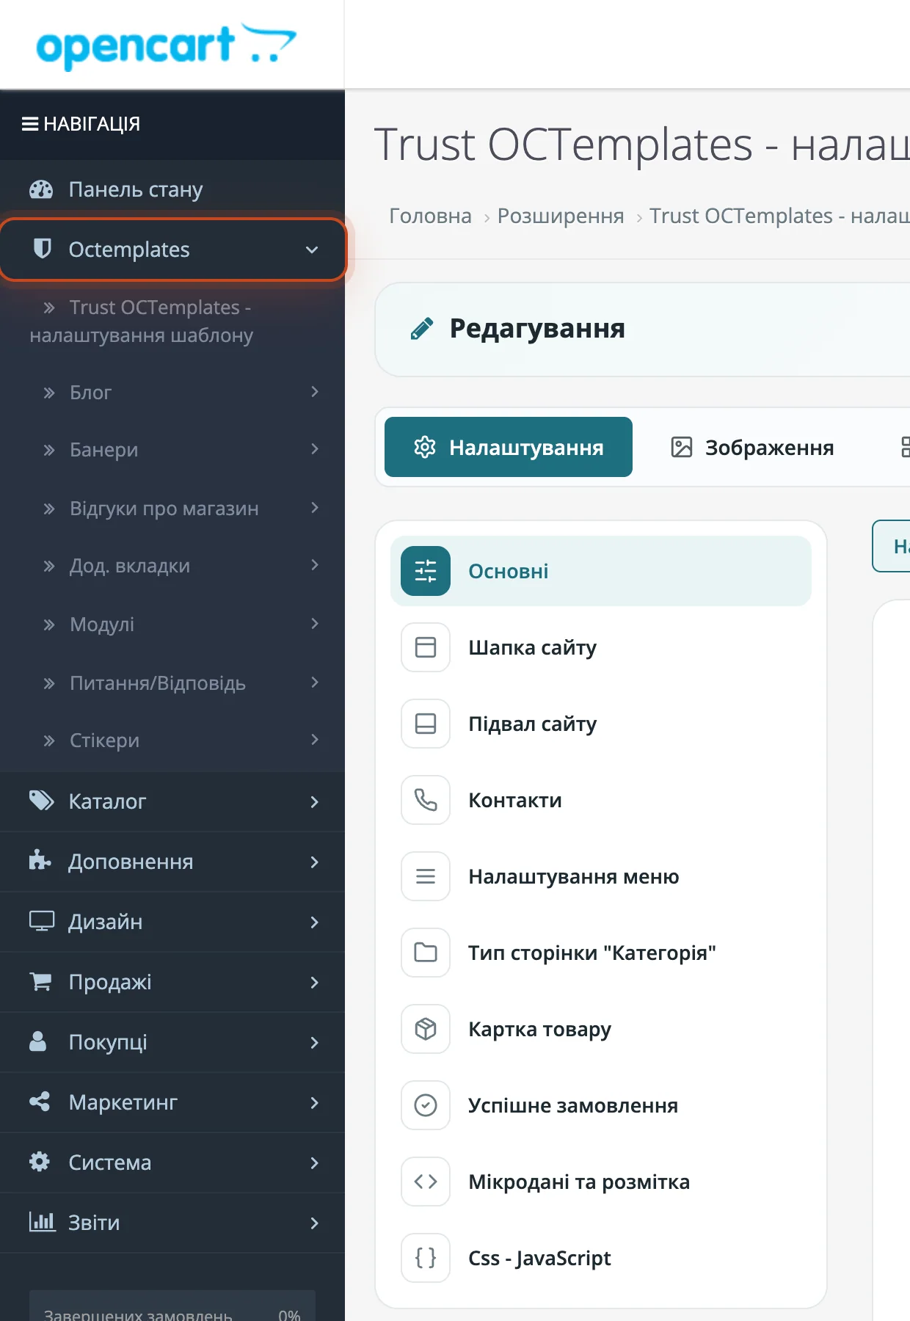
Task: Open the Панель стану menu item
Action: [172, 189]
